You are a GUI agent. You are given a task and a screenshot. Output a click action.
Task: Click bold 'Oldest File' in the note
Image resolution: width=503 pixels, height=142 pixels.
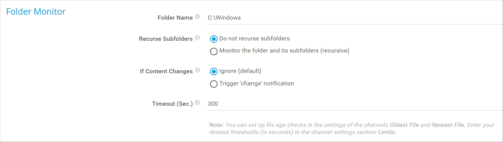pyautogui.click(x=404, y=125)
